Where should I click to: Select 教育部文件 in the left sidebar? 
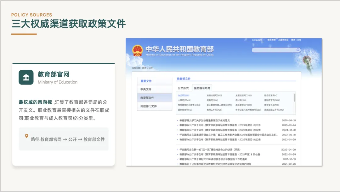tap(155, 98)
